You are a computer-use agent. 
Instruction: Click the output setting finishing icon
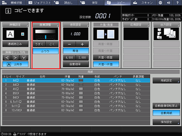click(166, 34)
